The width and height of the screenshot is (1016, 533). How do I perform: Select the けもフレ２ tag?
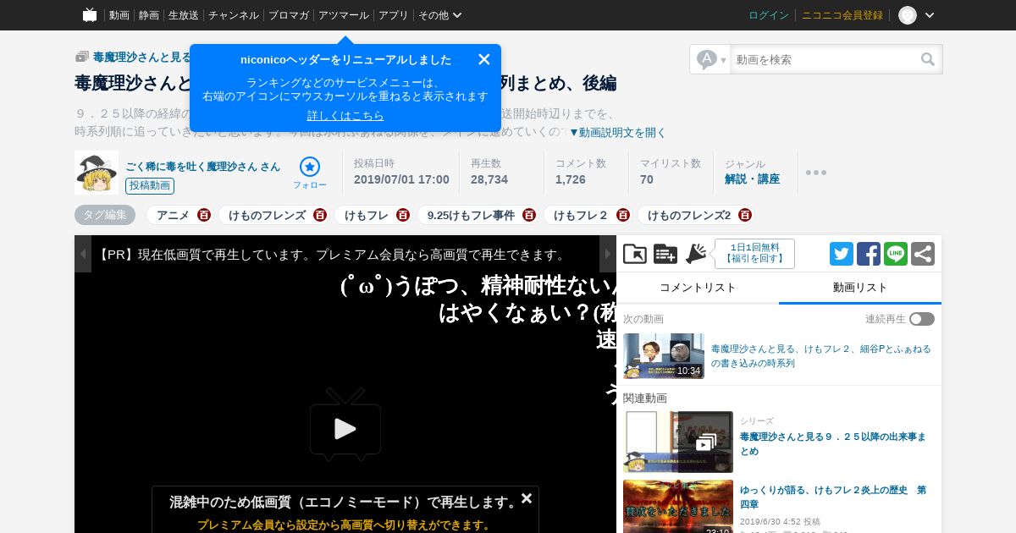tap(581, 215)
